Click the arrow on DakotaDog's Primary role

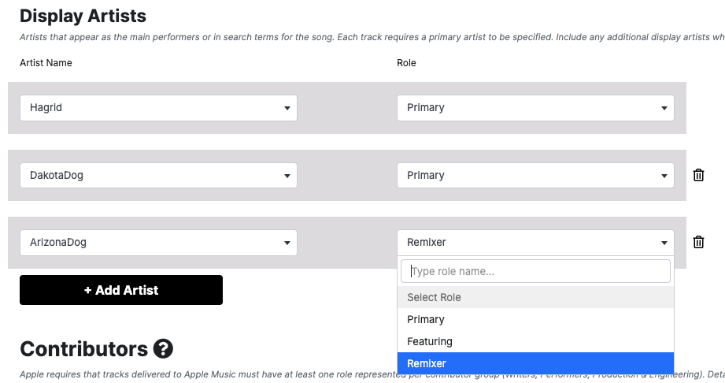[664, 176]
